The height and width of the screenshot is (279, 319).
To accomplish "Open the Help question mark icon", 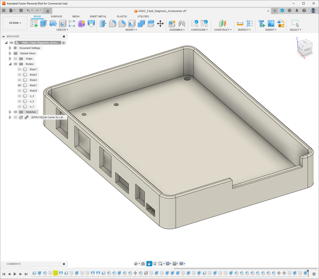I will 304,11.
